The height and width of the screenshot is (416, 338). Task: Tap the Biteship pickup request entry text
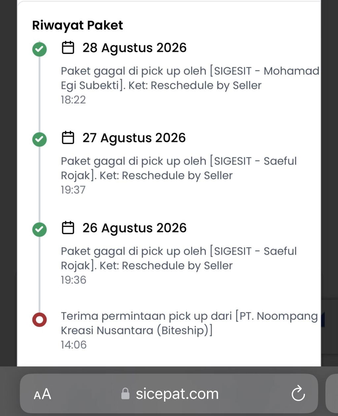pyautogui.click(x=189, y=323)
